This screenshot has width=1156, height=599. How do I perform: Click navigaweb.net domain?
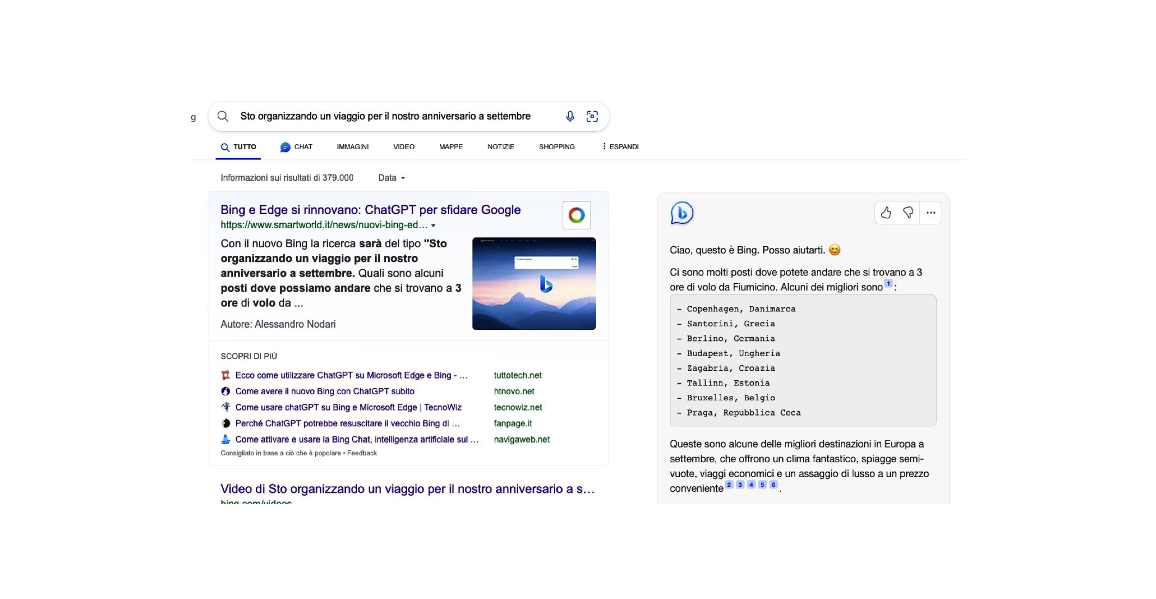click(x=521, y=439)
